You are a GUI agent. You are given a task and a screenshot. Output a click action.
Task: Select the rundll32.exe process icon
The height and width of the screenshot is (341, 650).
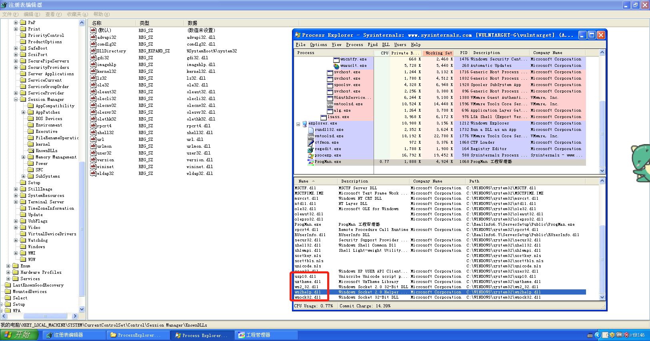click(x=311, y=130)
